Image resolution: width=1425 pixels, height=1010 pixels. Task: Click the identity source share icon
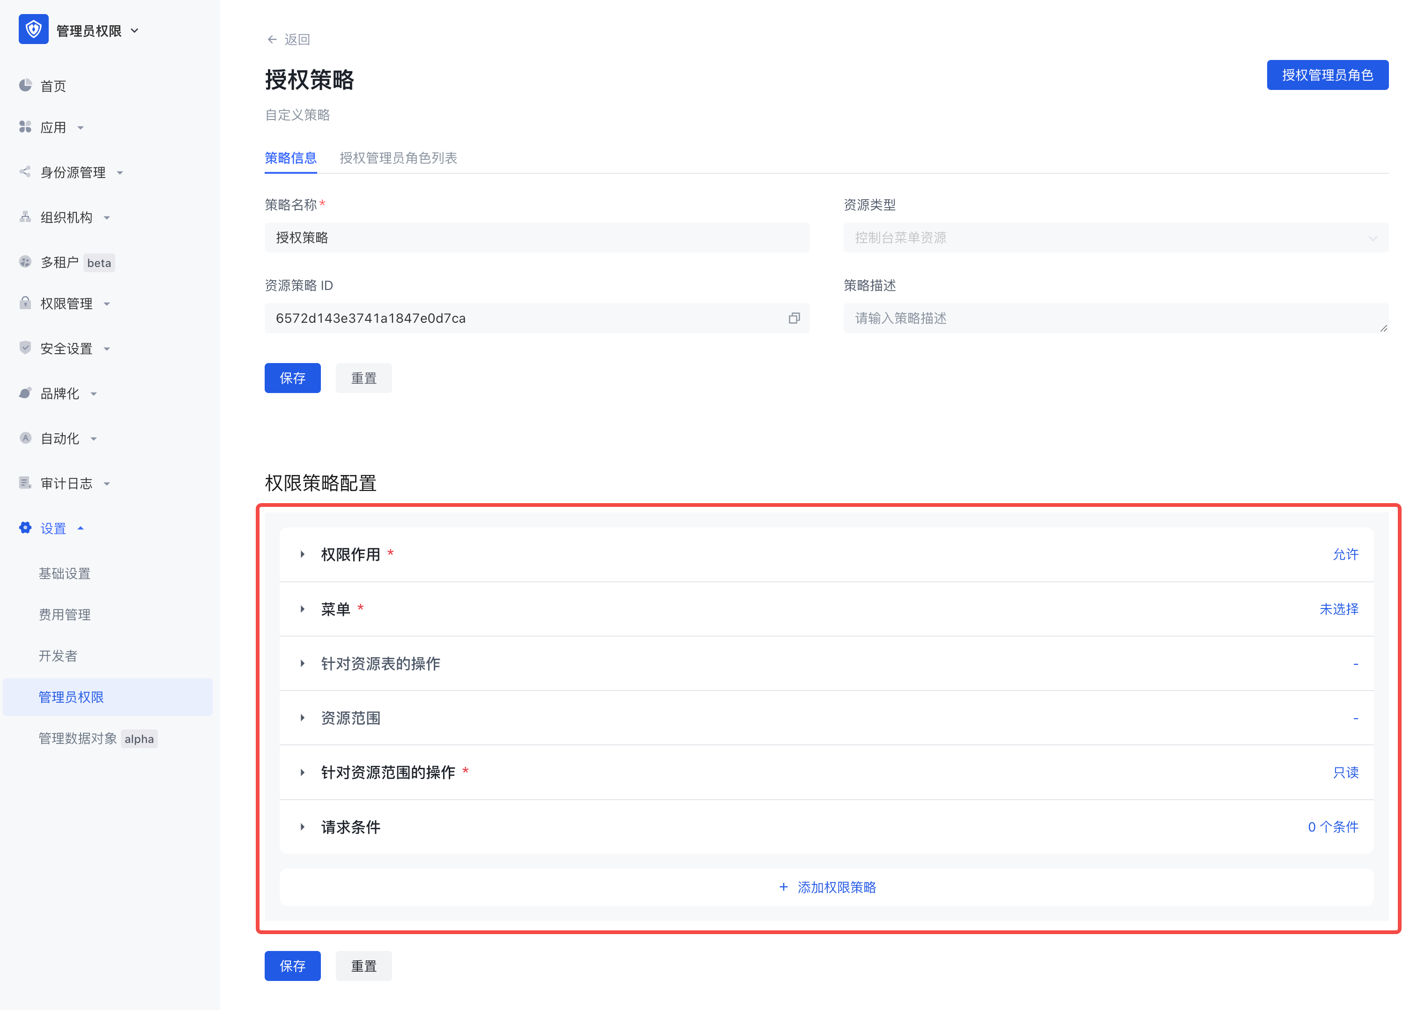[25, 171]
